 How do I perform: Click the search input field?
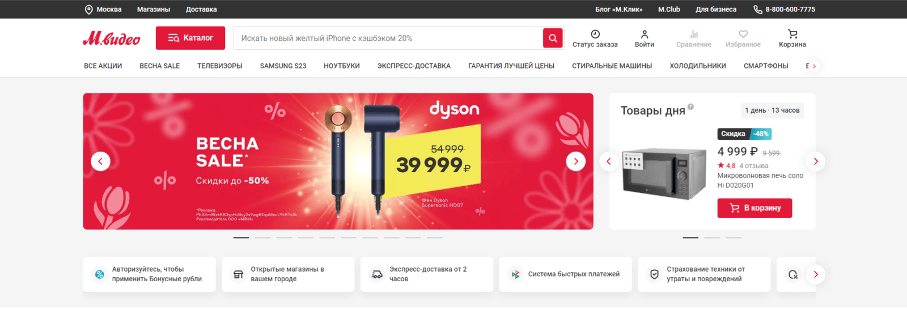(x=388, y=38)
